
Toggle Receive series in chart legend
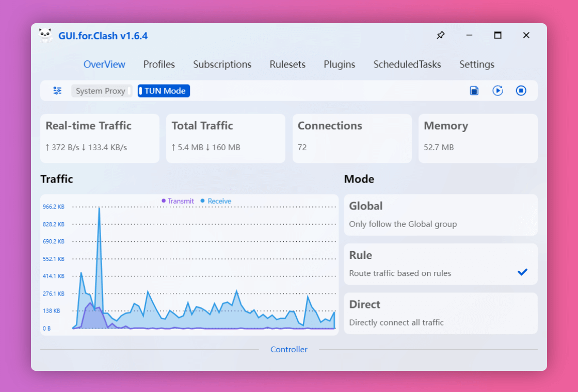point(216,201)
